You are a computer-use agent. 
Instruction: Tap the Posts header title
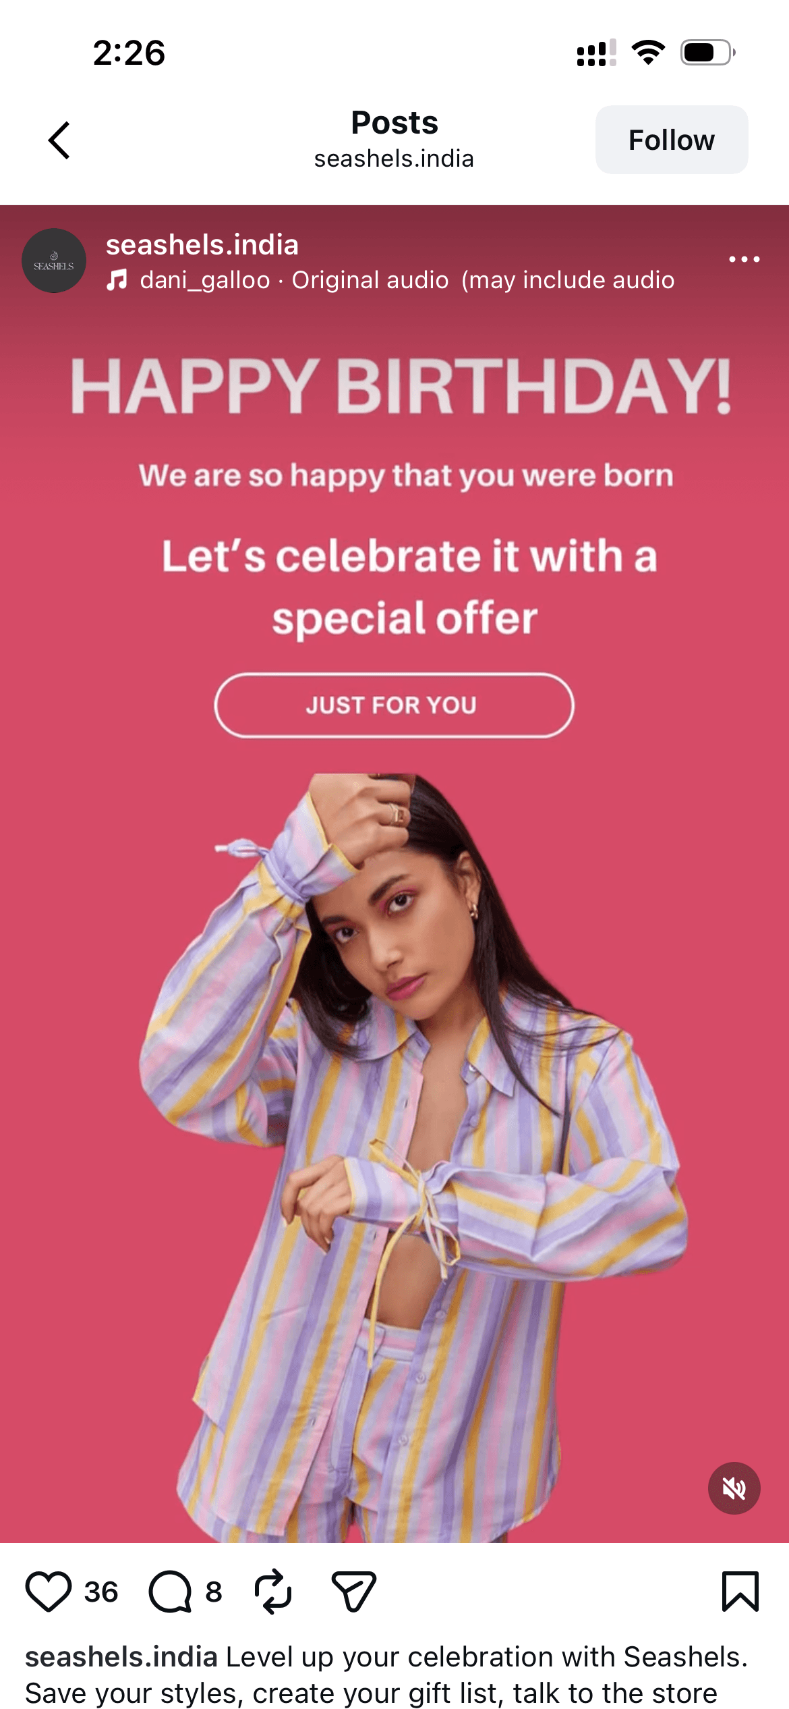coord(394,123)
